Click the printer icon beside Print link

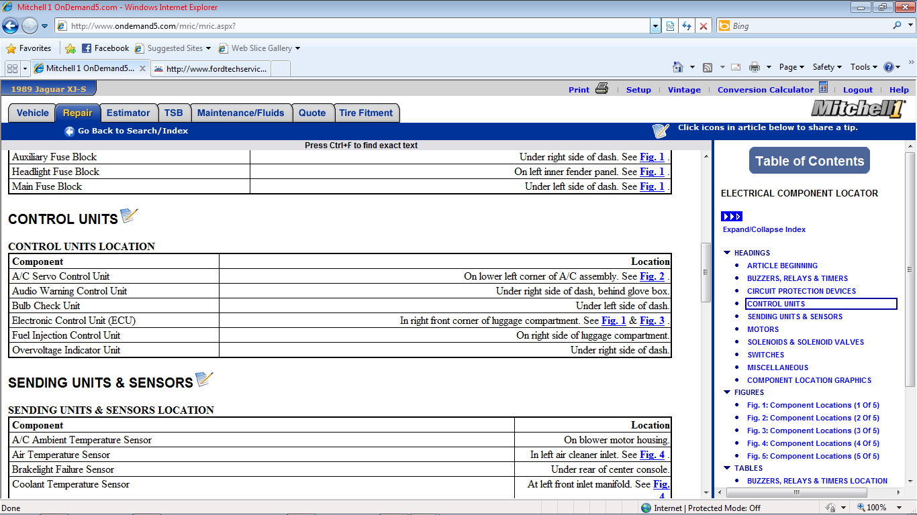point(601,89)
